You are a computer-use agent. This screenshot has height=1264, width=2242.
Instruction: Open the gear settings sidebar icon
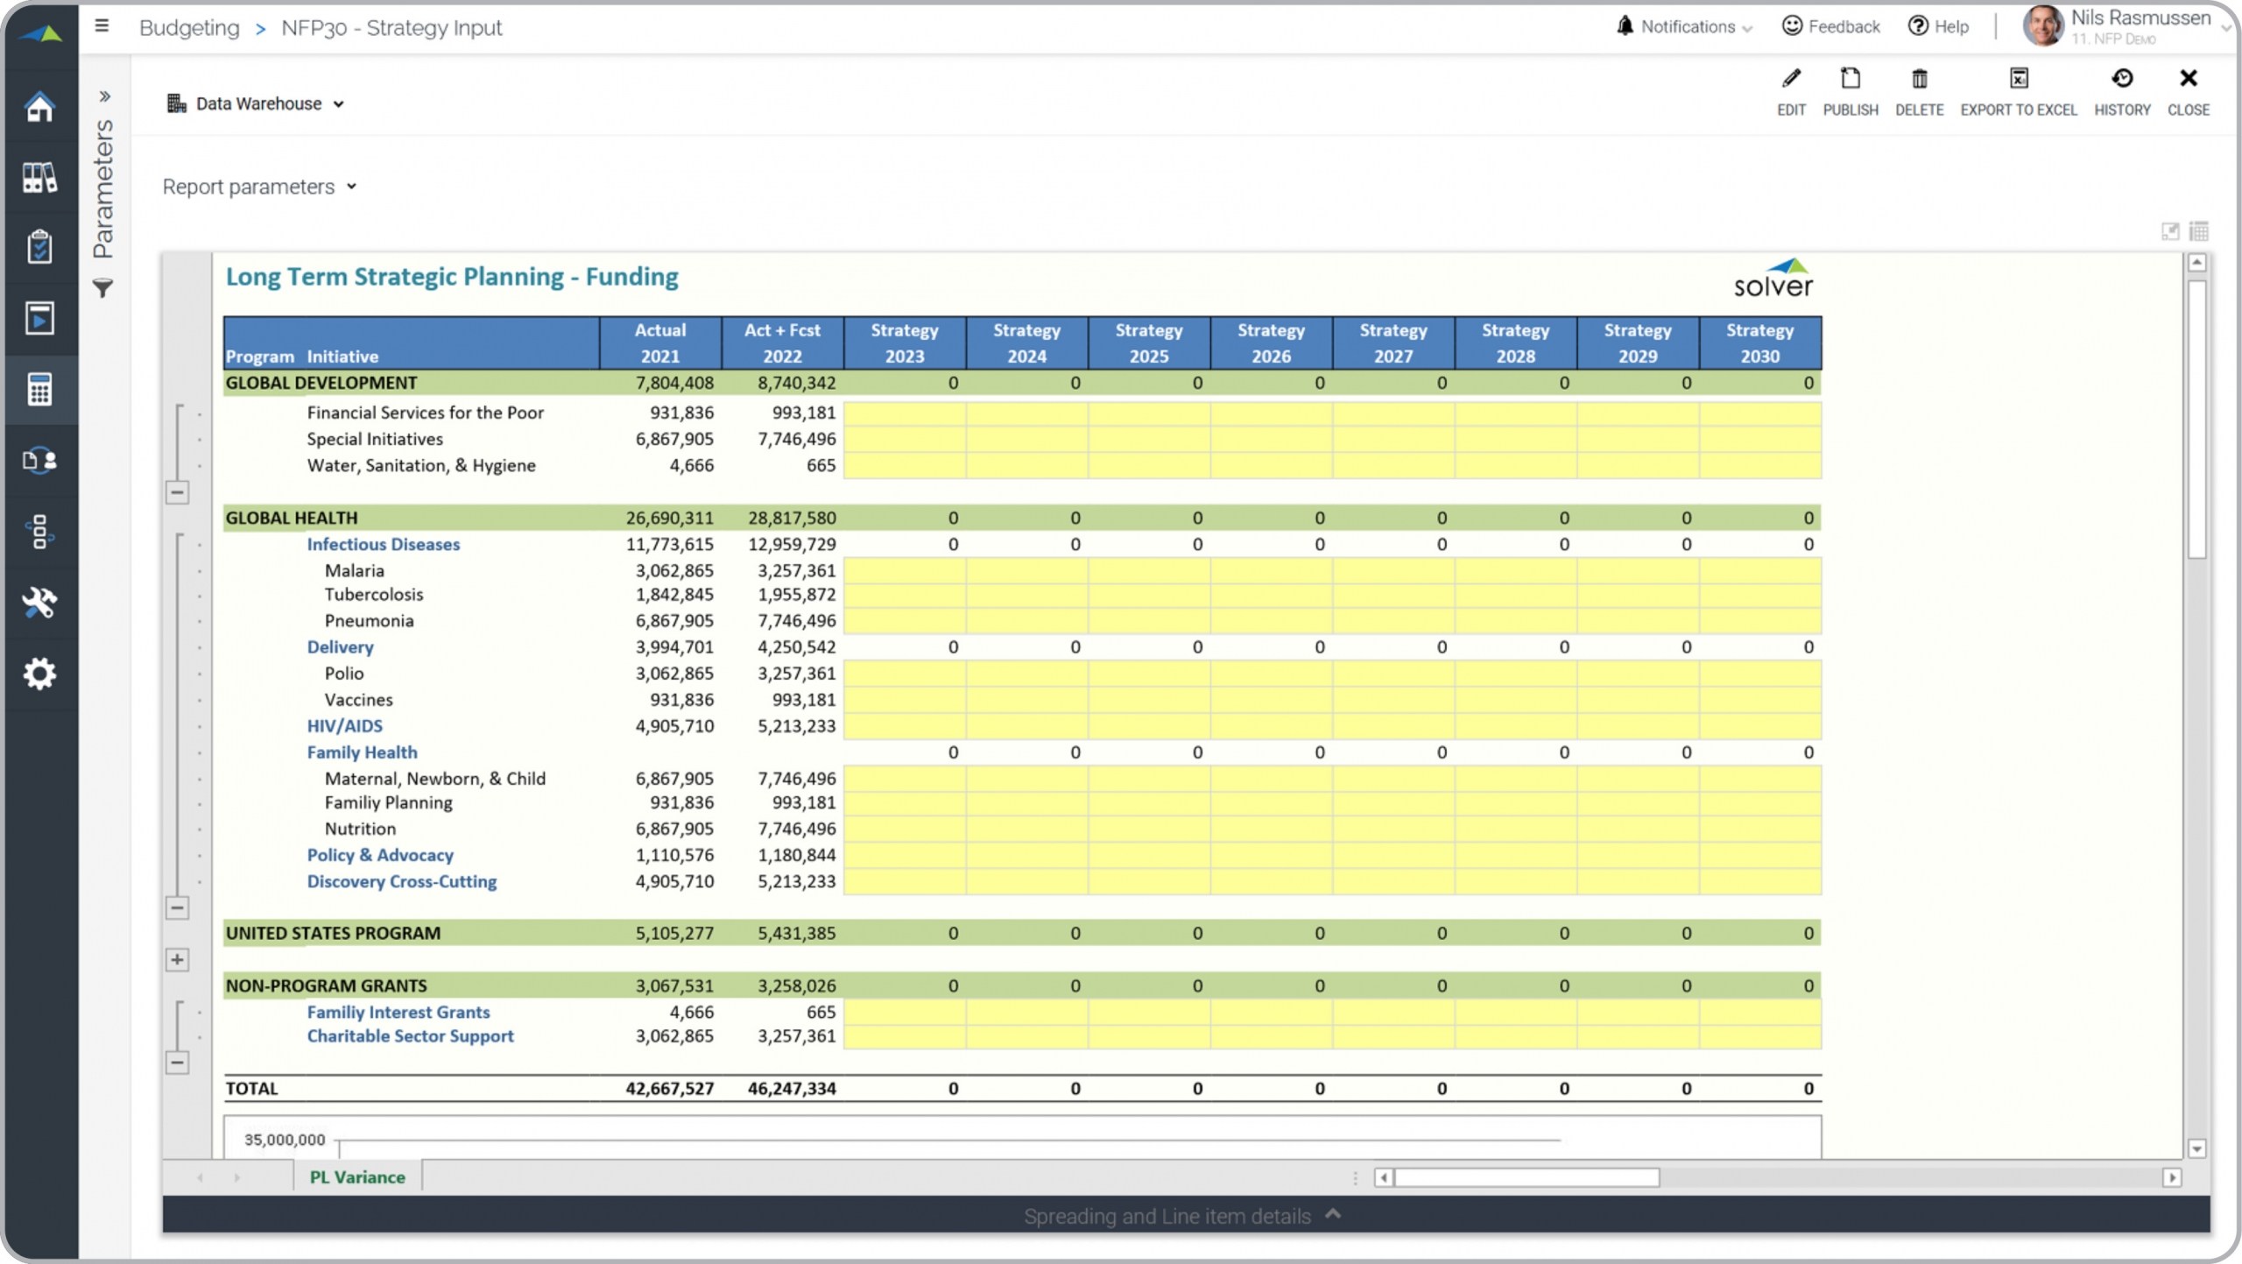tap(39, 674)
